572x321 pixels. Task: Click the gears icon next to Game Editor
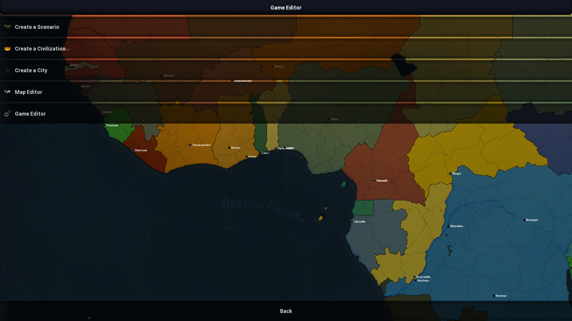coord(7,114)
